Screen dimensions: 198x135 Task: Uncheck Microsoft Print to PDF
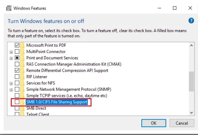17,45
